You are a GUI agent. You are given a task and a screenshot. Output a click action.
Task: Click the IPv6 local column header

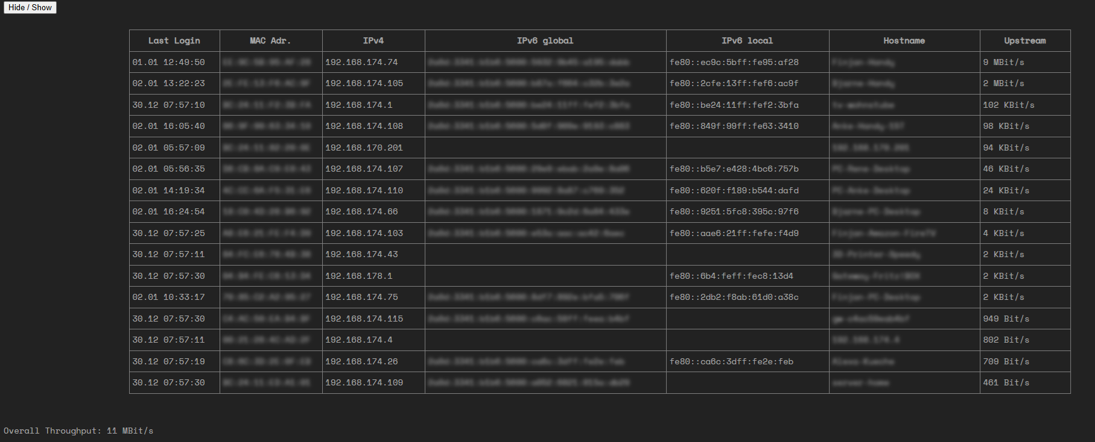coord(747,41)
